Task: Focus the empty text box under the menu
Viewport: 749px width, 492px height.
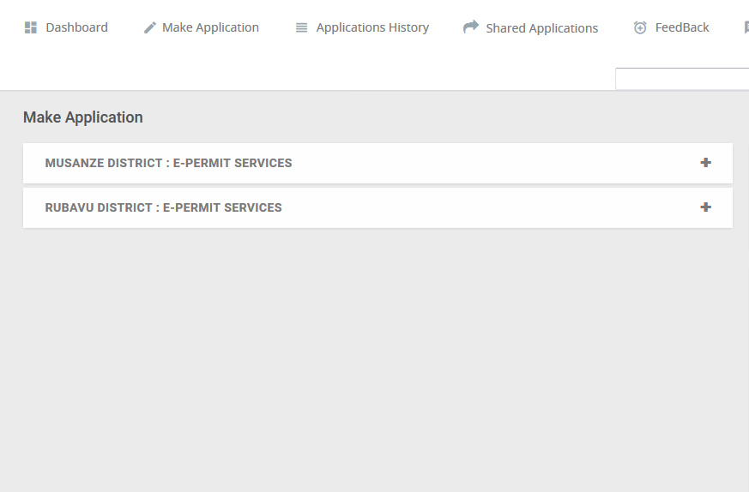Action: [x=682, y=79]
